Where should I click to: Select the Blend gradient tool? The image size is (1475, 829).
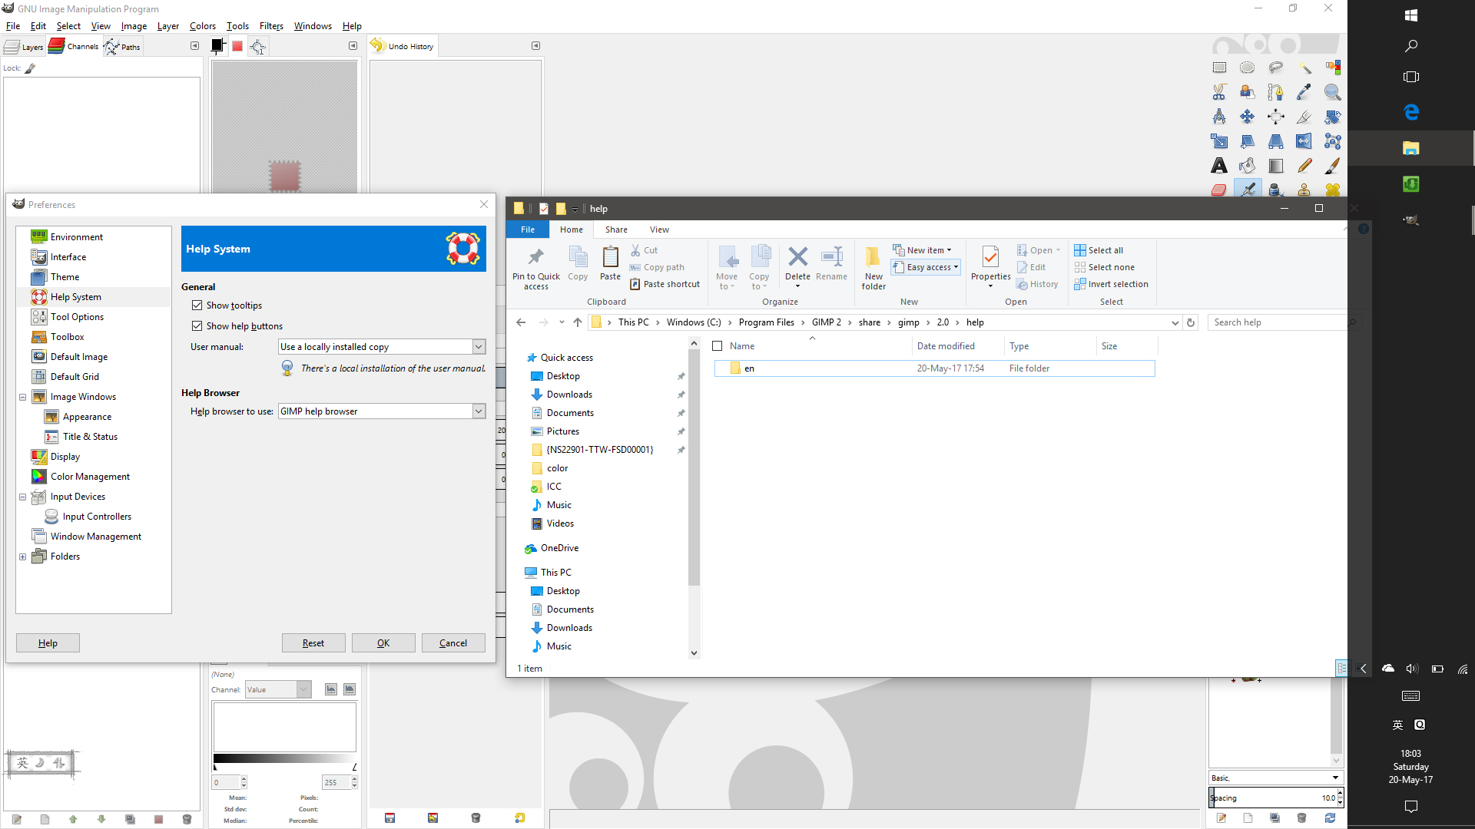click(x=1275, y=166)
